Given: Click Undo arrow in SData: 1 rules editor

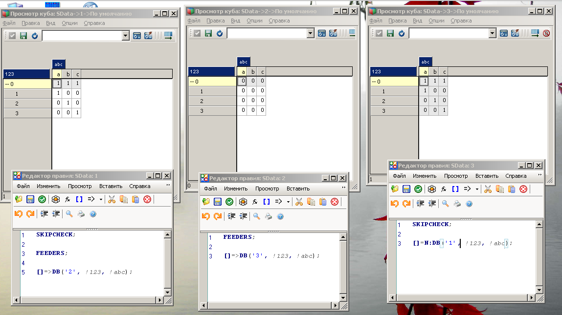Looking at the screenshot, I should pyautogui.click(x=19, y=214).
